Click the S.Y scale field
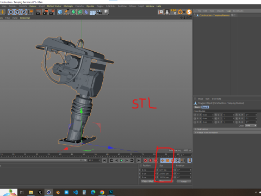This screenshot has height=196, width=261. (x=229, y=119)
